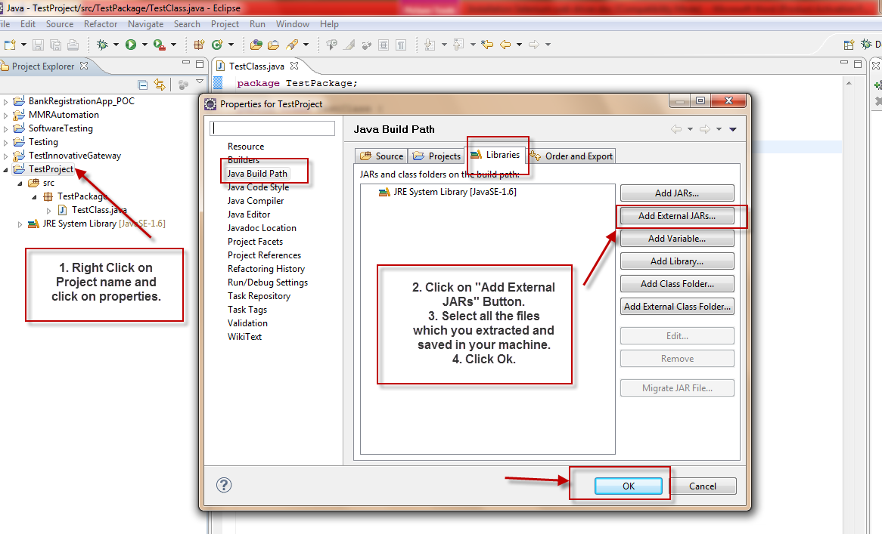Run the program with green play icon
The height and width of the screenshot is (534, 882).
click(131, 45)
